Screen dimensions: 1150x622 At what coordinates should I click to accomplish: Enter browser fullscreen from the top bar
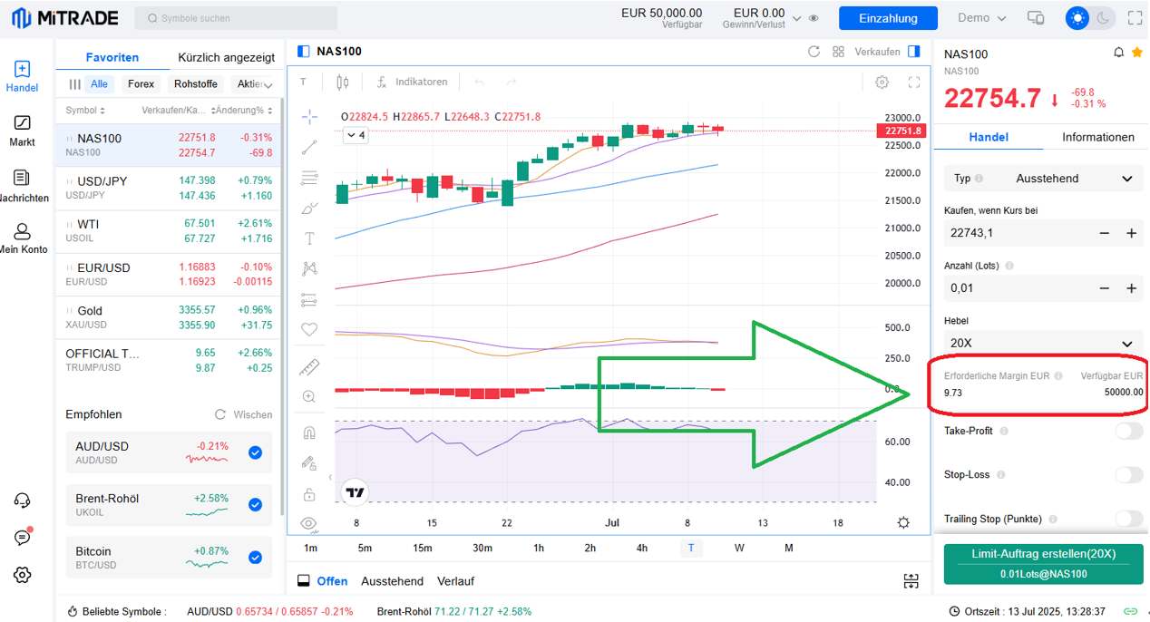1135,18
